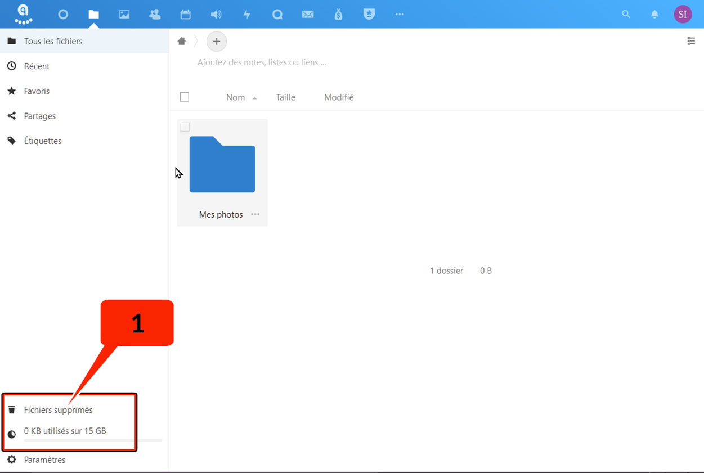This screenshot has width=704, height=473.
Task: Open Fichiers supprimés trash link
Action: tap(58, 410)
